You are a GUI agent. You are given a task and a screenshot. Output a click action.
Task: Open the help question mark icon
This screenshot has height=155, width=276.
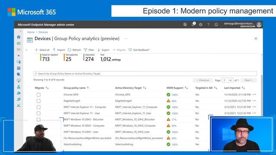pyautogui.click(x=208, y=25)
